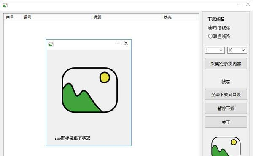Click the about dialog's title bar app icon
This screenshot has height=156, width=253.
[51, 44]
